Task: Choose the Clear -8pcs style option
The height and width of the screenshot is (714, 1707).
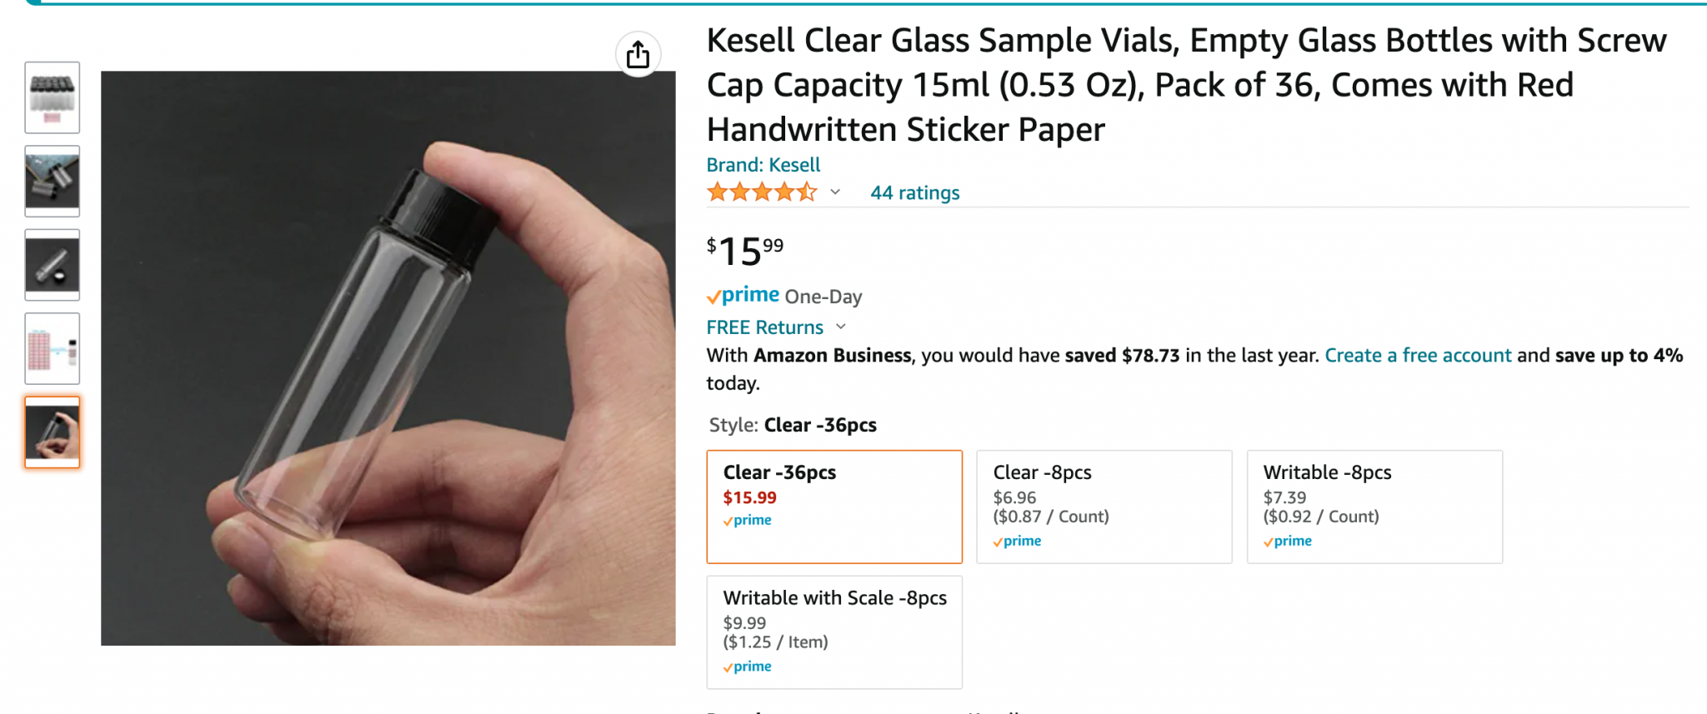Action: 1104,507
